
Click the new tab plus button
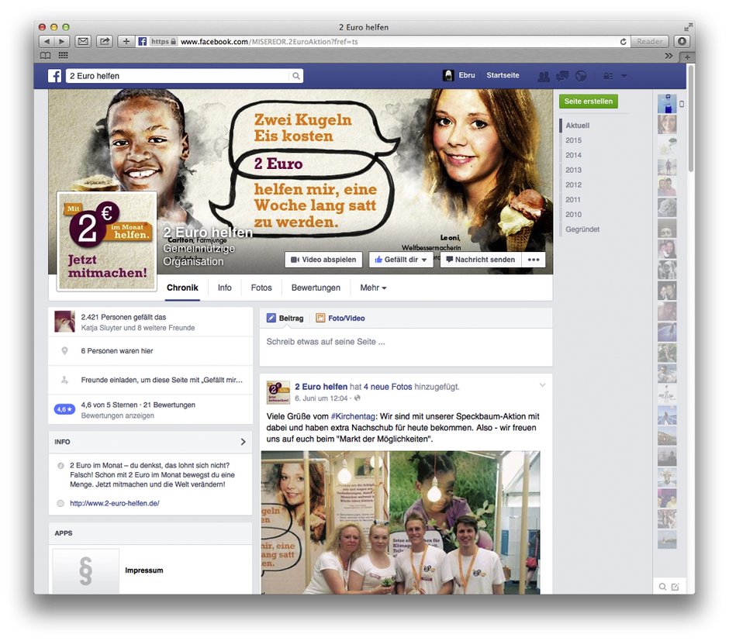coord(687,57)
